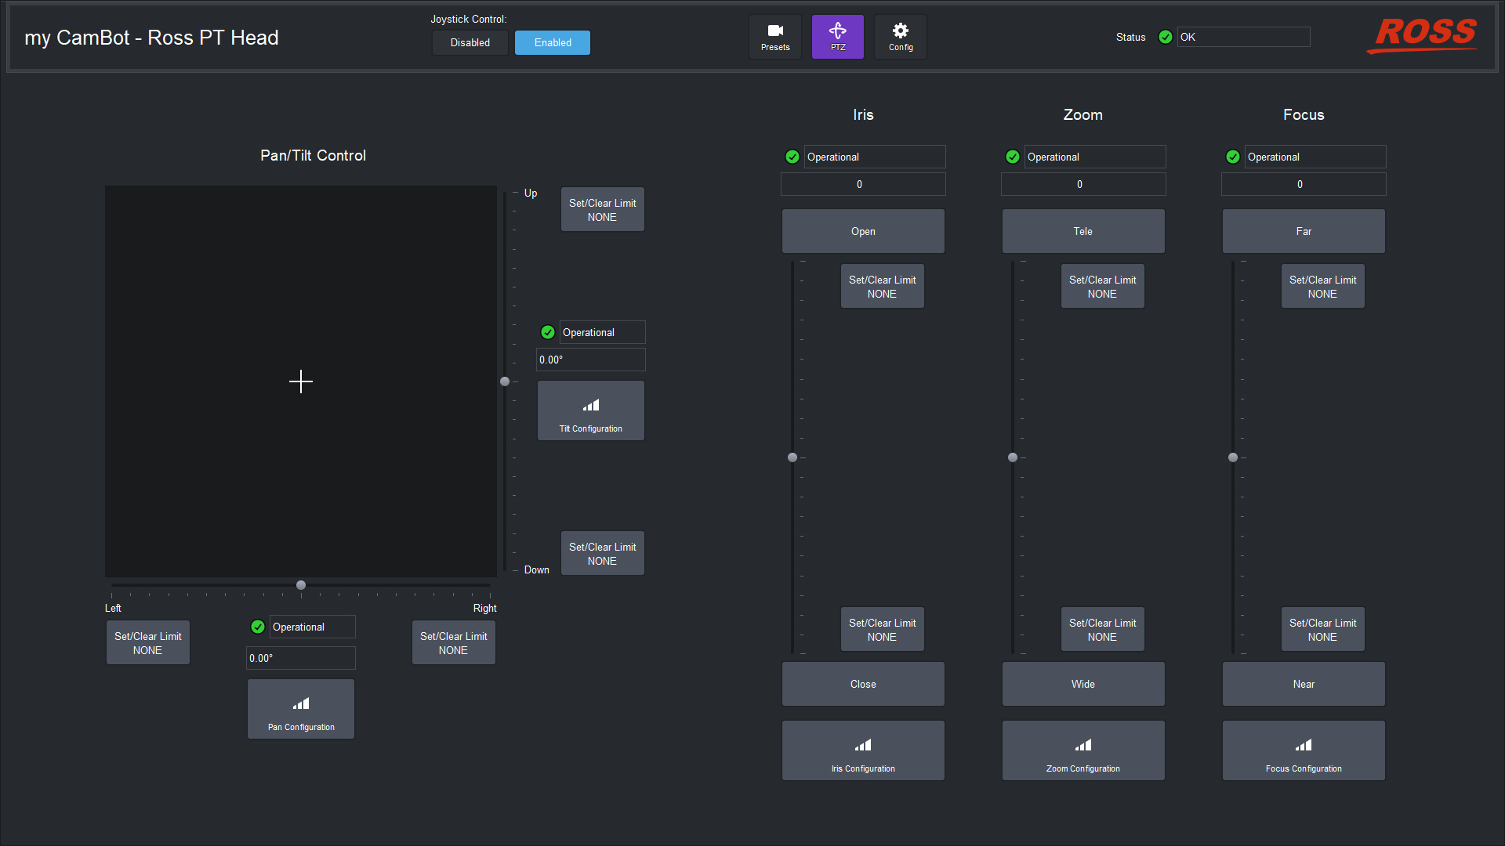Screen dimensions: 1505x846
Task: Click Set/Clear Limit for tilt Up
Action: (602, 209)
